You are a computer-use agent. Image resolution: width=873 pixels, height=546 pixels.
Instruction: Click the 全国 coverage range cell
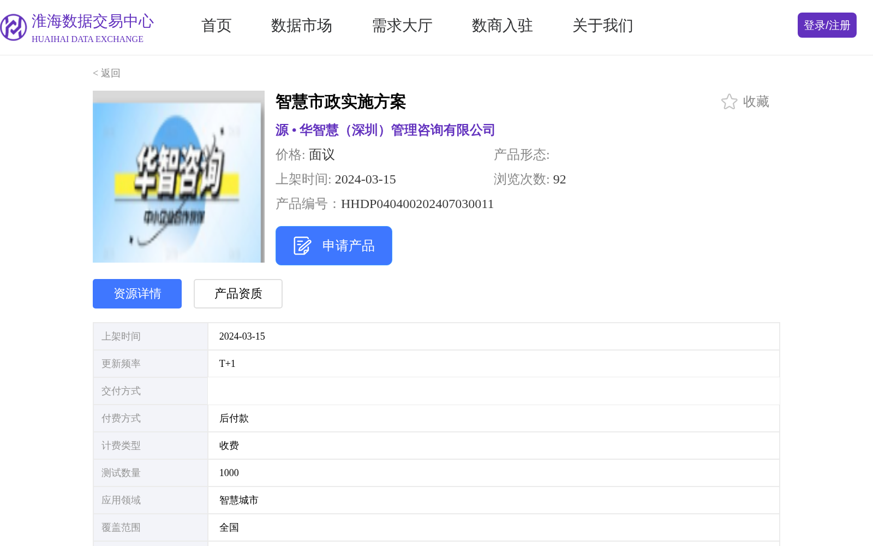click(x=493, y=527)
